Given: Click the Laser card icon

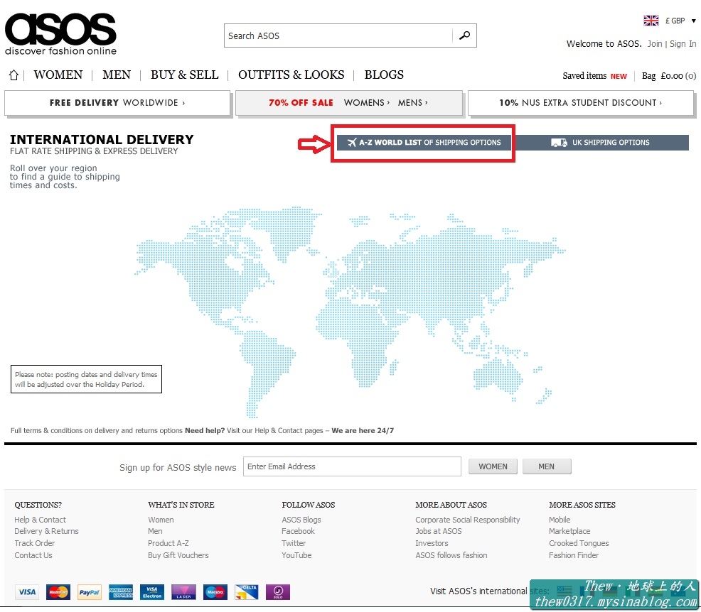Looking at the screenshot, I should [x=183, y=592].
